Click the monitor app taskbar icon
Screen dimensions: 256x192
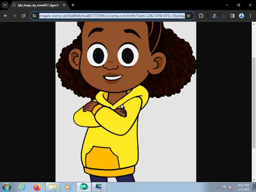99,187
